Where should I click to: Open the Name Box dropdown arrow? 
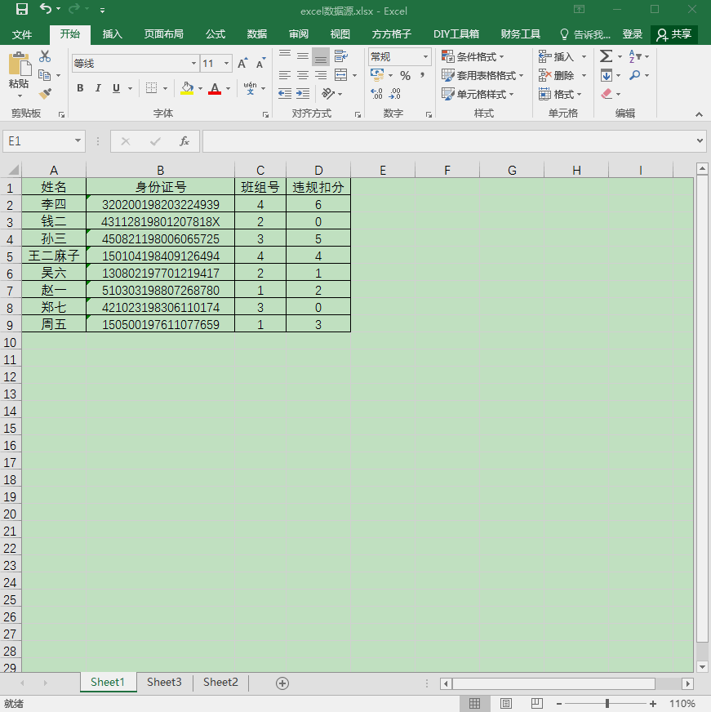click(x=78, y=140)
